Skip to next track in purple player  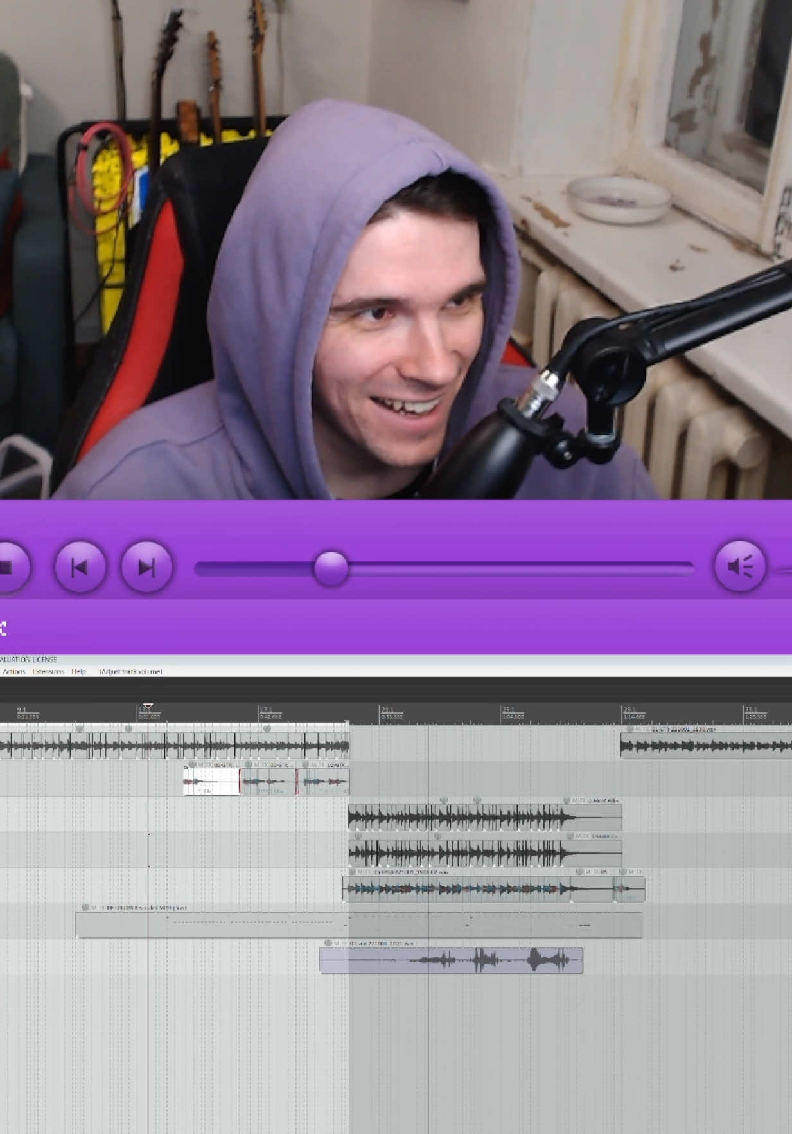(x=146, y=567)
